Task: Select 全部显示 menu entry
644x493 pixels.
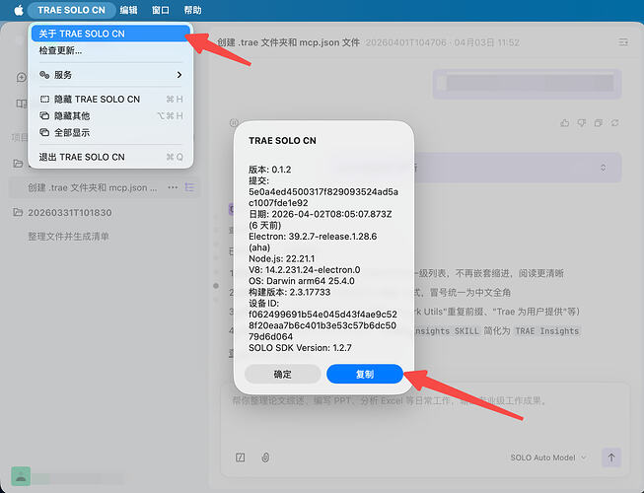Action: 110,132
